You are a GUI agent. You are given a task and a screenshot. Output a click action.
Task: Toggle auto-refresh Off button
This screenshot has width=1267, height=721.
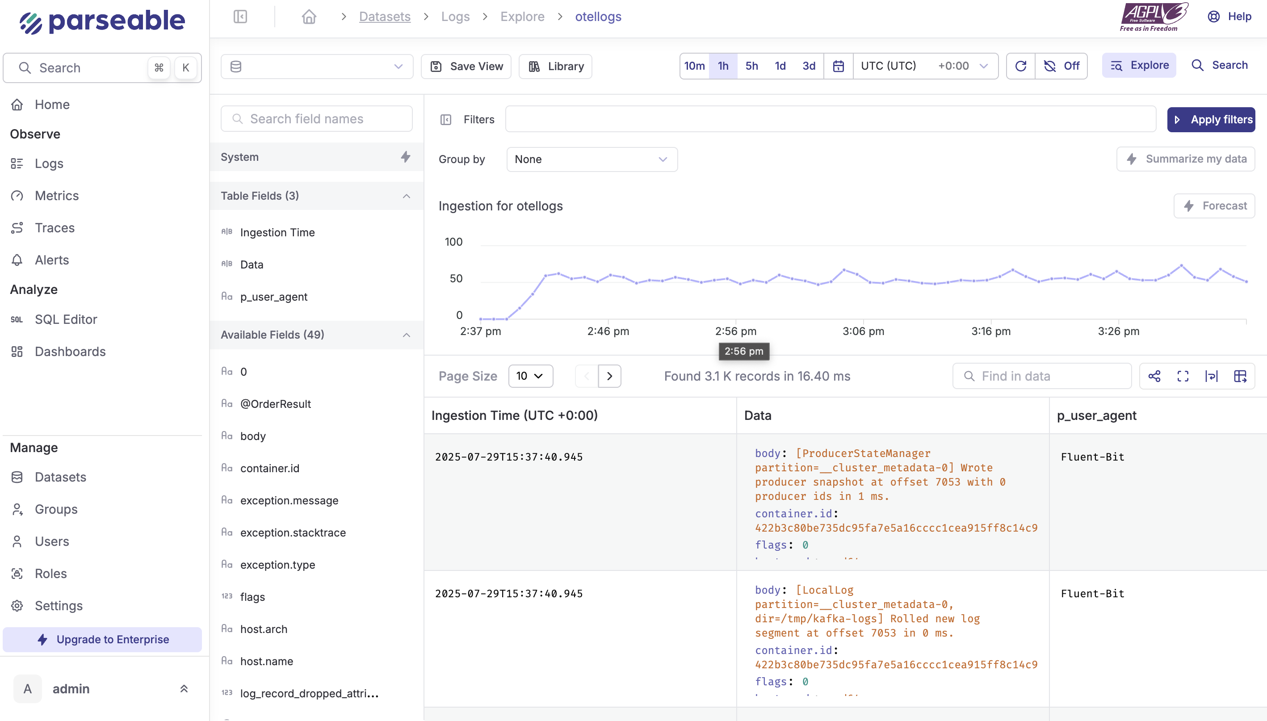click(x=1061, y=66)
